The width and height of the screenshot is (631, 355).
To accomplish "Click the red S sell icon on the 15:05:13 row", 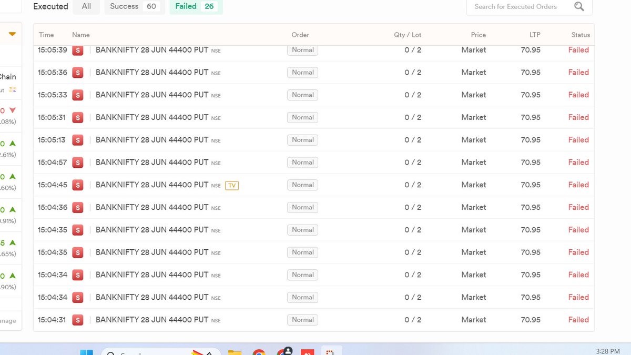I will [78, 140].
